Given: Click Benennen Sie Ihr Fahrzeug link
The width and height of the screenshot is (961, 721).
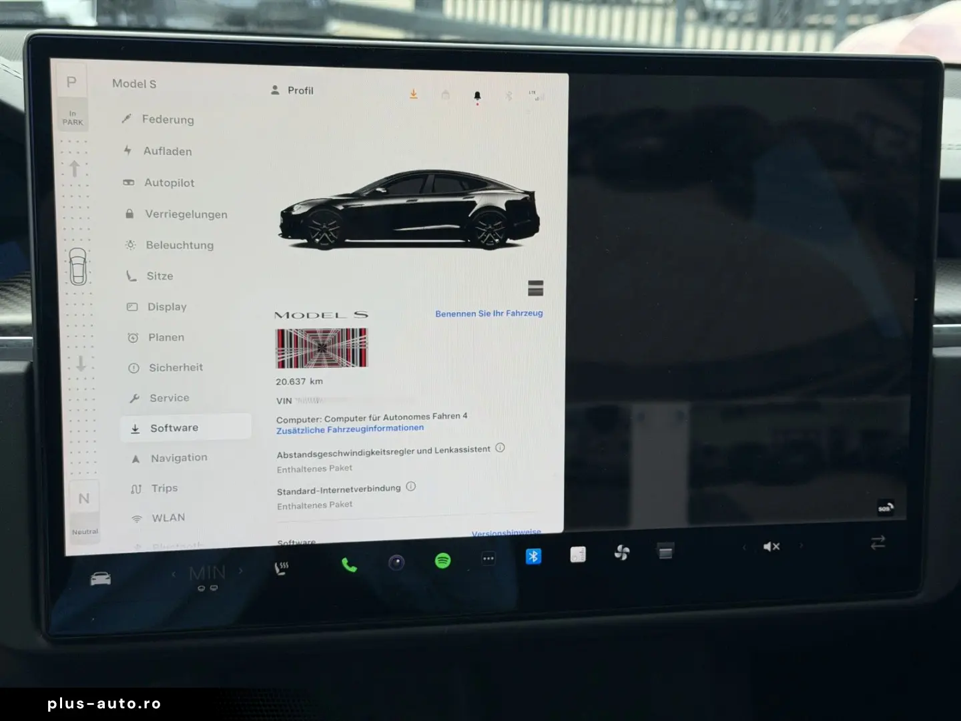Looking at the screenshot, I should (x=489, y=313).
